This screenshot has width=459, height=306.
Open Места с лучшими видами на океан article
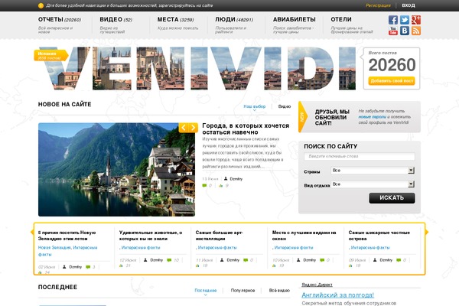(304, 236)
